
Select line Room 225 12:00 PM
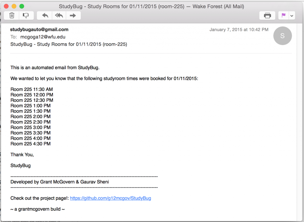click(x=32, y=95)
